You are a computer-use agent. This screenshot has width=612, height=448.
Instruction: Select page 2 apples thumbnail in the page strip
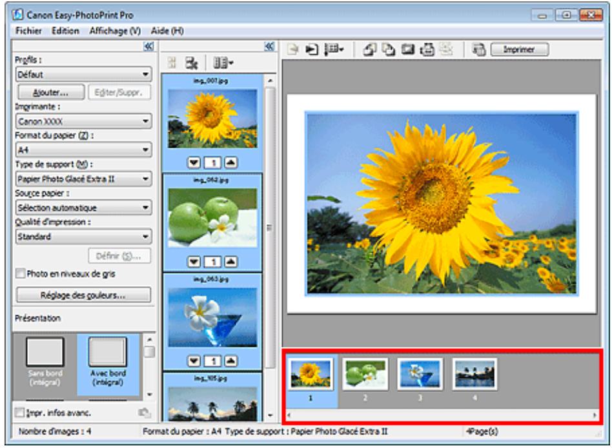point(365,374)
